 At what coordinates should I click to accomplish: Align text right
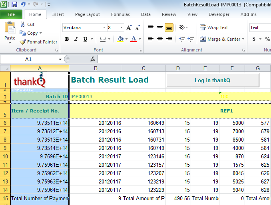pyautogui.click(x=169, y=39)
